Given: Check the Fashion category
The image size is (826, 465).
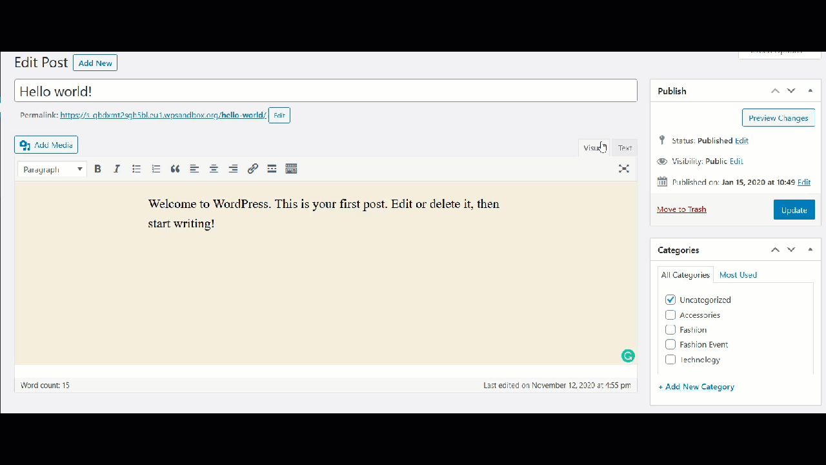Looking at the screenshot, I should point(670,329).
